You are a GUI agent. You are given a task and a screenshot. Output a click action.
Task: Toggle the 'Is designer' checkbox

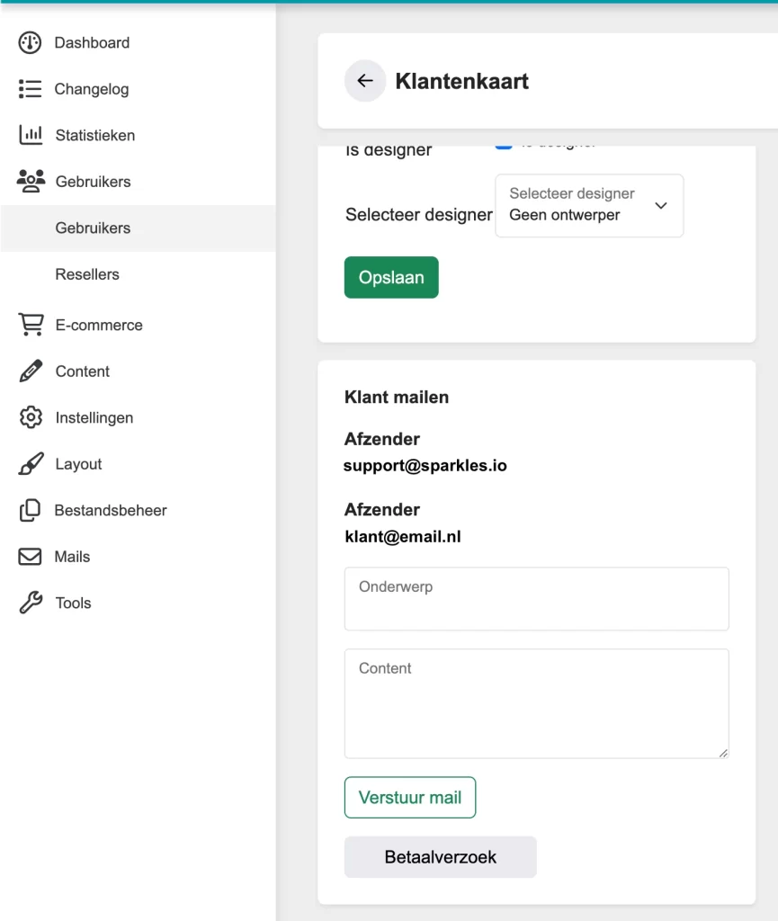(x=503, y=141)
